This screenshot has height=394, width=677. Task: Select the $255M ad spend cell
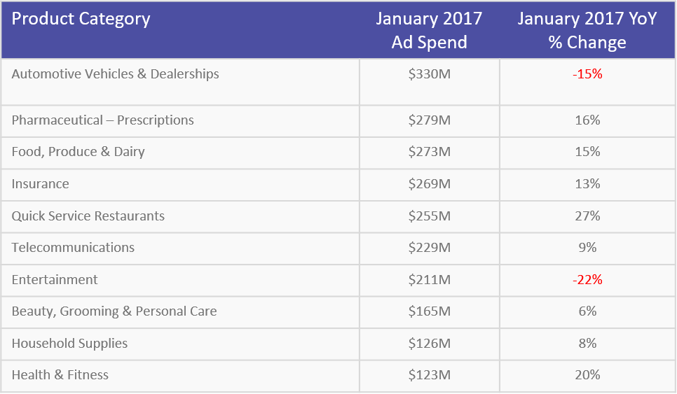click(430, 216)
